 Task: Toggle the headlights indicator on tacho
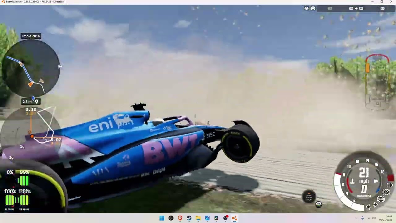point(390,185)
